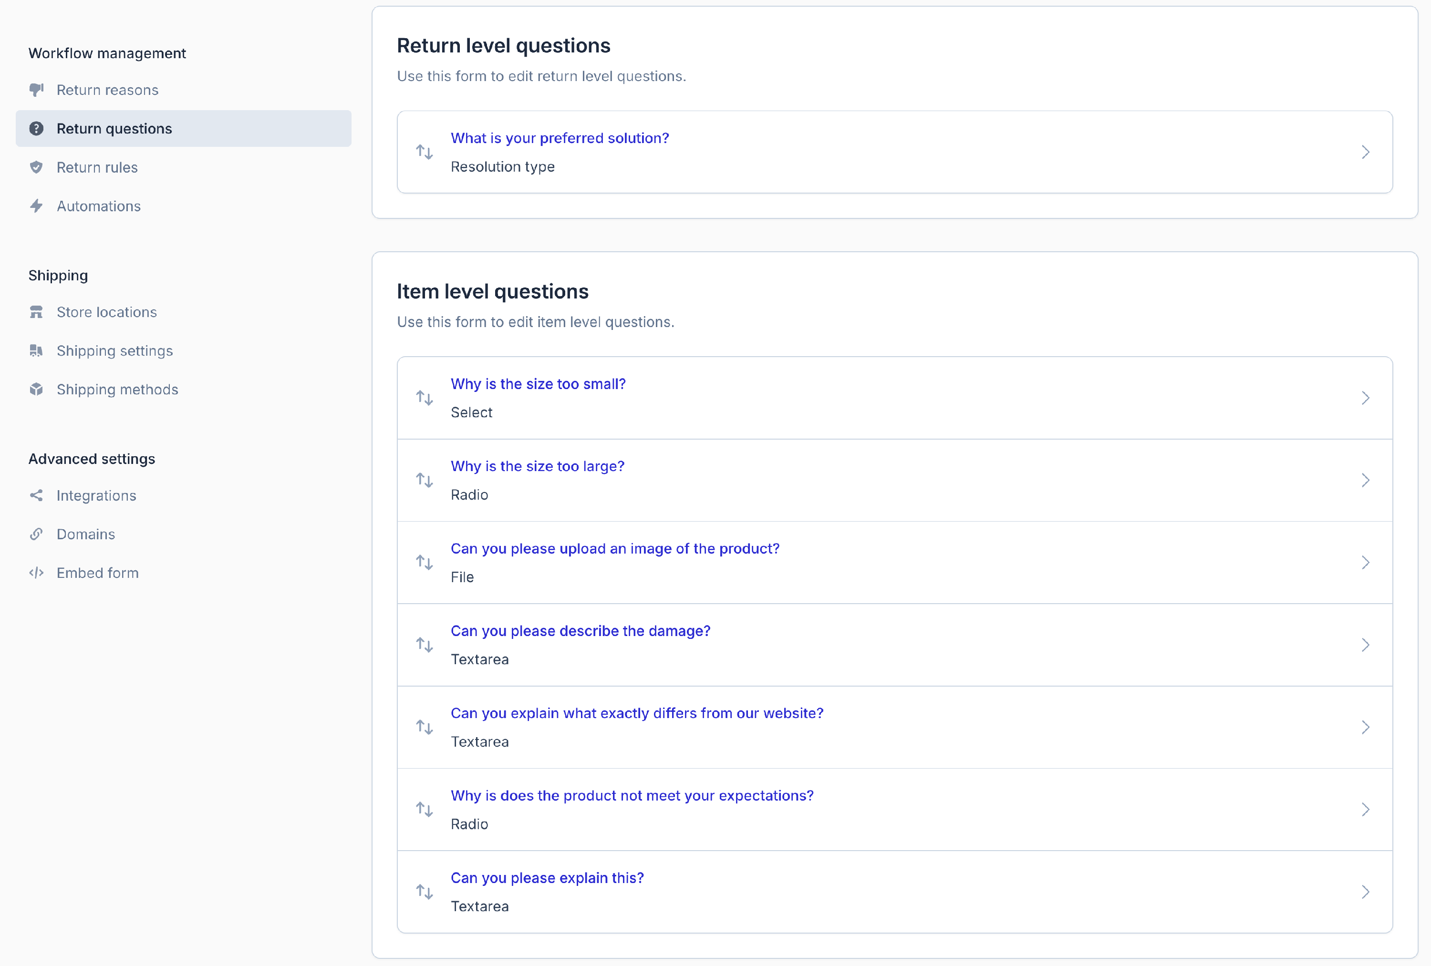
Task: Click the thumbs-down Return reasons icon
Action: (x=36, y=90)
